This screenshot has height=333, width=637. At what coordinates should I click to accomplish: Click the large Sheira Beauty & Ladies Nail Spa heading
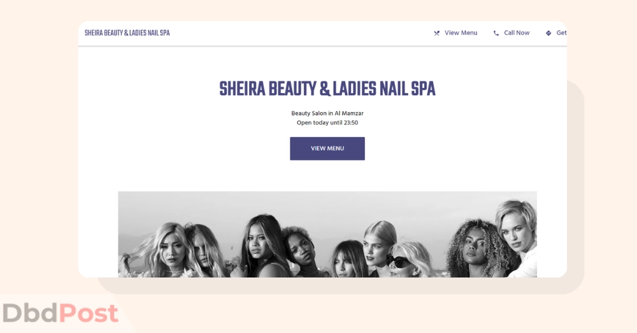click(327, 89)
